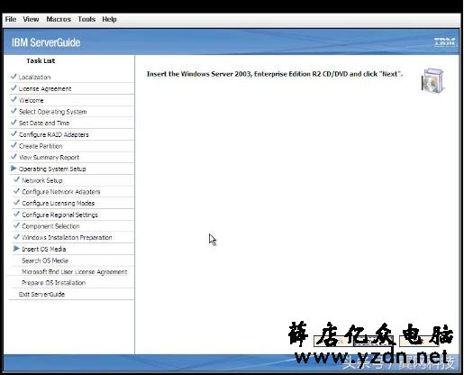Click the checkmark beside Configure RAID Adapters

(14, 133)
